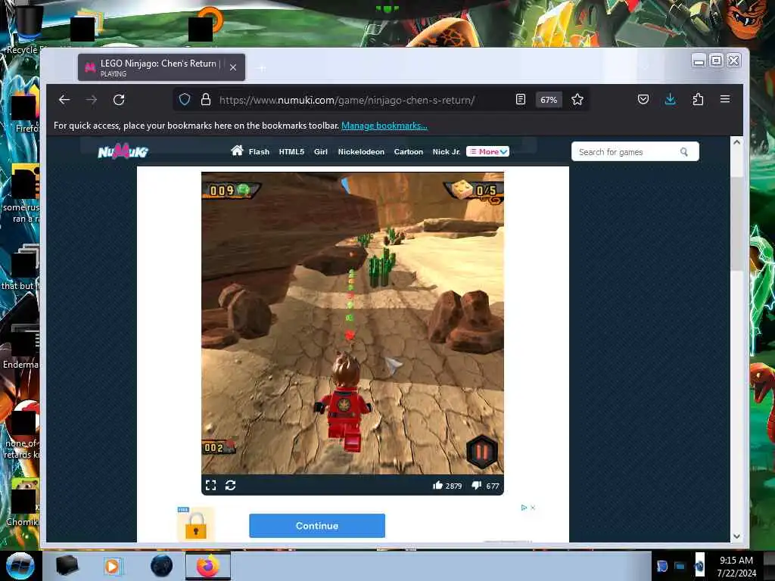The width and height of the screenshot is (775, 581).
Task: Open the Windows Start menu
Action: tap(20, 566)
